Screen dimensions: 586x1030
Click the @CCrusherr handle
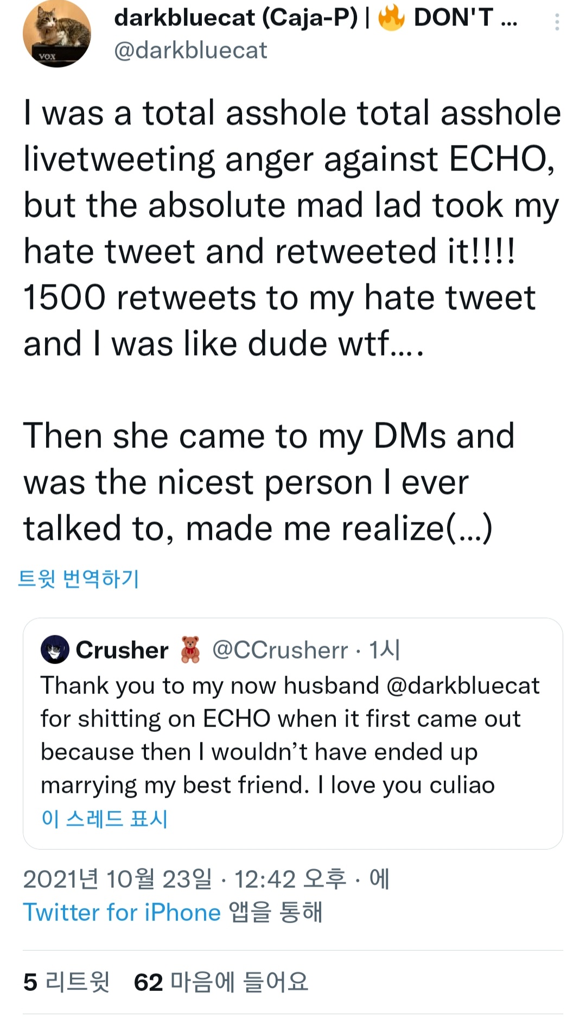pos(280,650)
